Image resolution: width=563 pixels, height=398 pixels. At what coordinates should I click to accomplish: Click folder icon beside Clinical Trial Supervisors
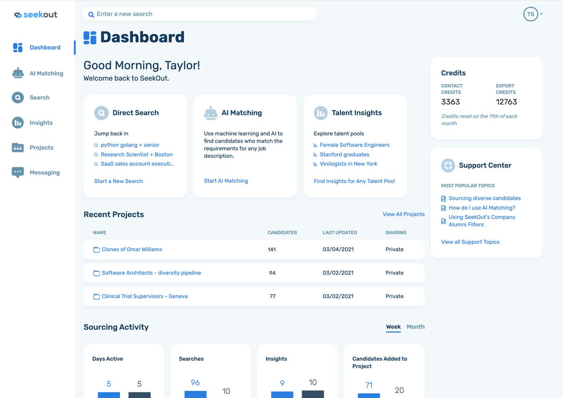(x=97, y=297)
